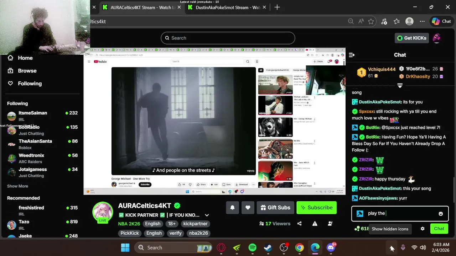Open chat settings gear icon
Screen dimensions: 456x256
coord(423,229)
